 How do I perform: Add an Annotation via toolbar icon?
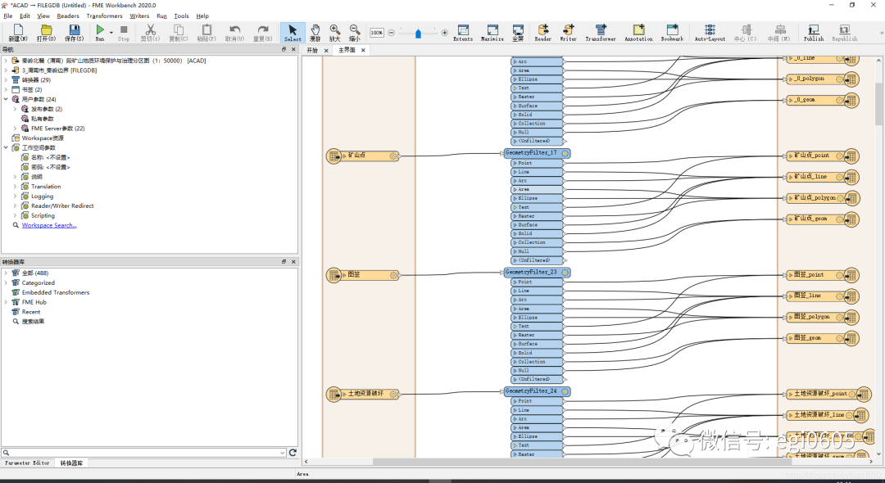(638, 31)
